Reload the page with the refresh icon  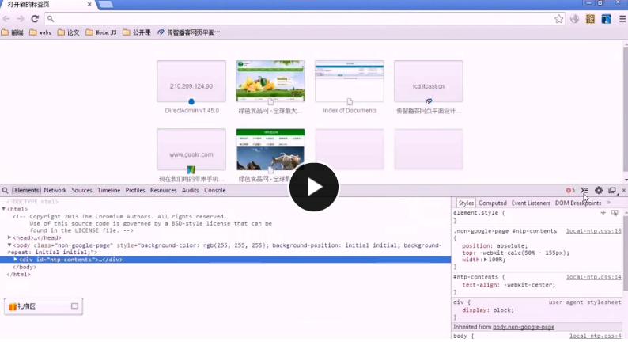click(x=35, y=19)
